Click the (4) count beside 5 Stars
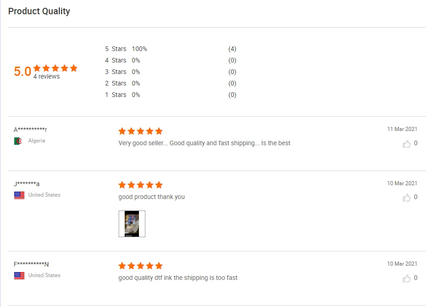Image resolution: width=426 pixels, height=307 pixels. 232,49
